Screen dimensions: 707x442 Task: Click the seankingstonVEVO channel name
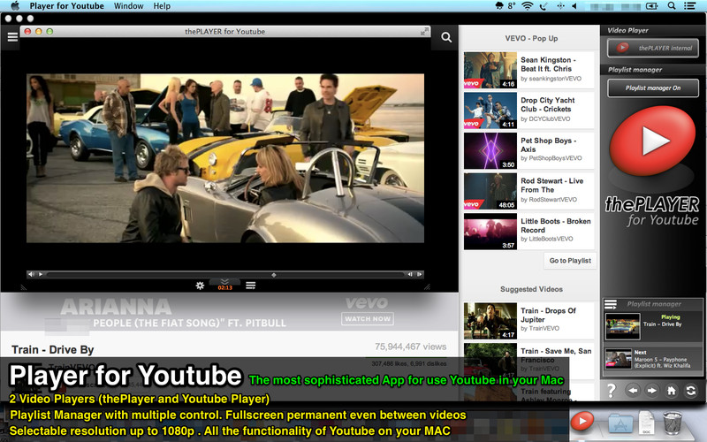pos(556,79)
